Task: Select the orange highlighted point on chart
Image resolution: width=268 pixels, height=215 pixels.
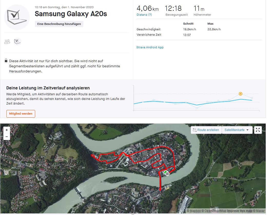Action: (240, 94)
